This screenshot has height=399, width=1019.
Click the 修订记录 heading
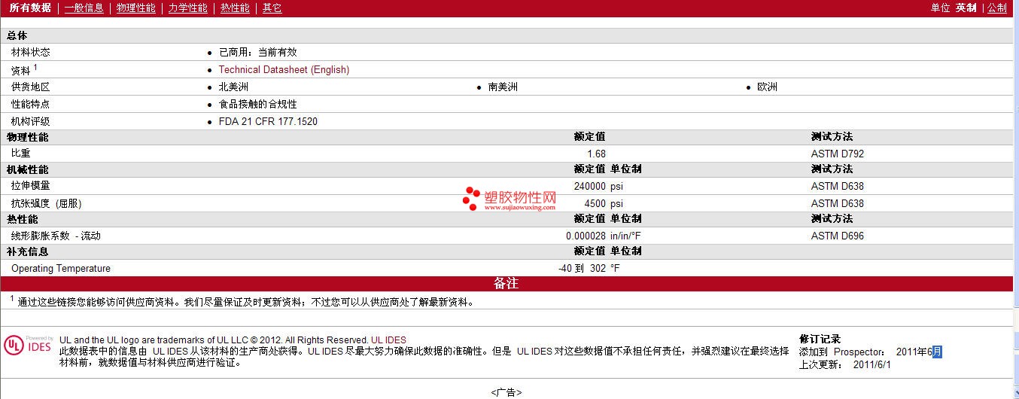click(x=820, y=339)
